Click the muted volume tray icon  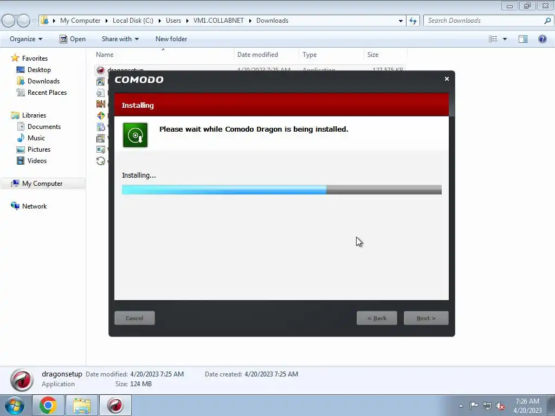500,406
